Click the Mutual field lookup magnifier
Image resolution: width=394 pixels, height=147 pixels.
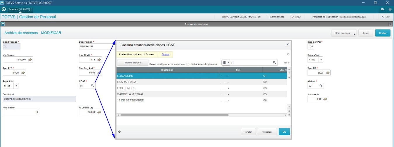[321, 86]
